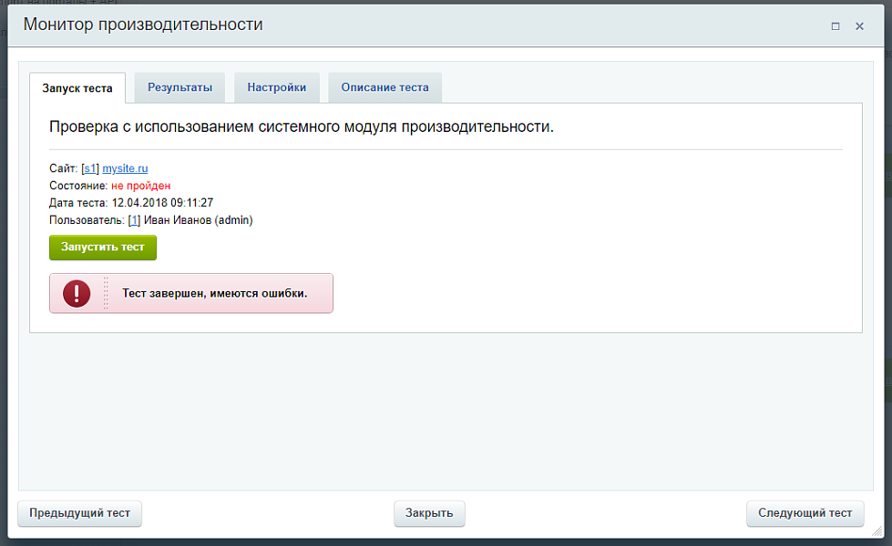This screenshot has height=546, width=892.
Task: Go to Следующий тест
Action: click(x=805, y=513)
